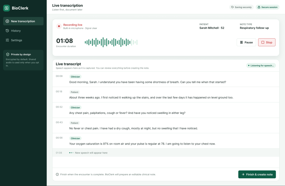Select the 00:18 Patient speaker tag
This screenshot has height=186, width=285.
point(74,92)
